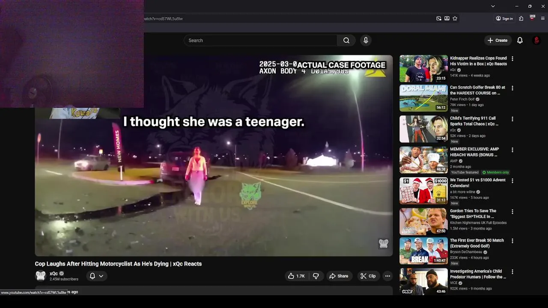Open options menu for Child's 911 Call video
This screenshot has height=308, width=548.
[512, 119]
